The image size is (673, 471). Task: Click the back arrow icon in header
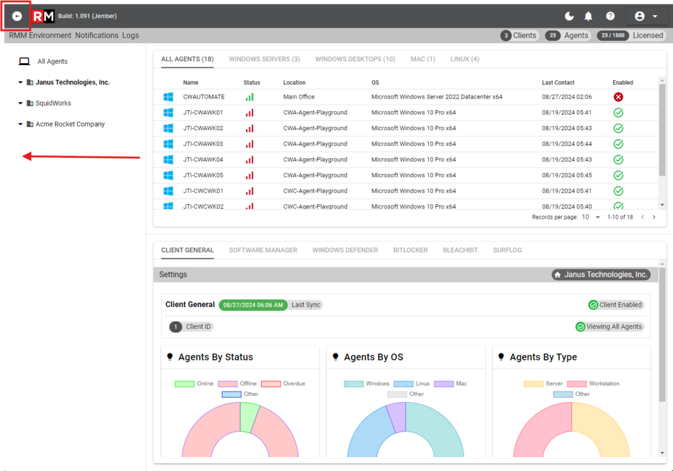point(17,16)
